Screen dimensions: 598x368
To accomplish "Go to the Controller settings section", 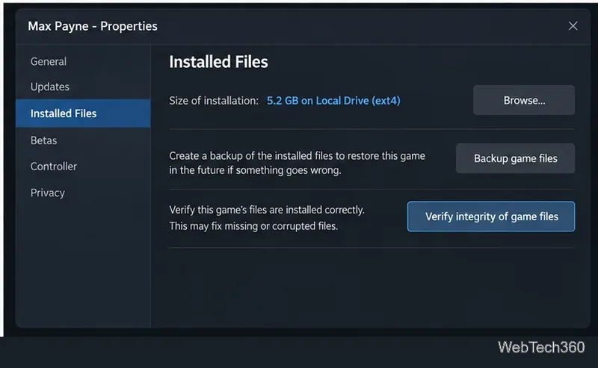I will click(x=54, y=166).
